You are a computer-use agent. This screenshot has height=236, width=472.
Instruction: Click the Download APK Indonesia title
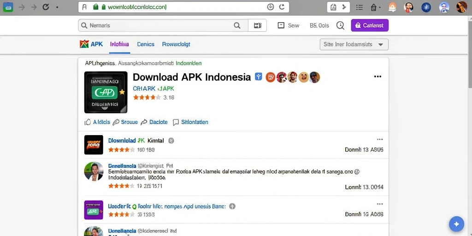pos(191,77)
